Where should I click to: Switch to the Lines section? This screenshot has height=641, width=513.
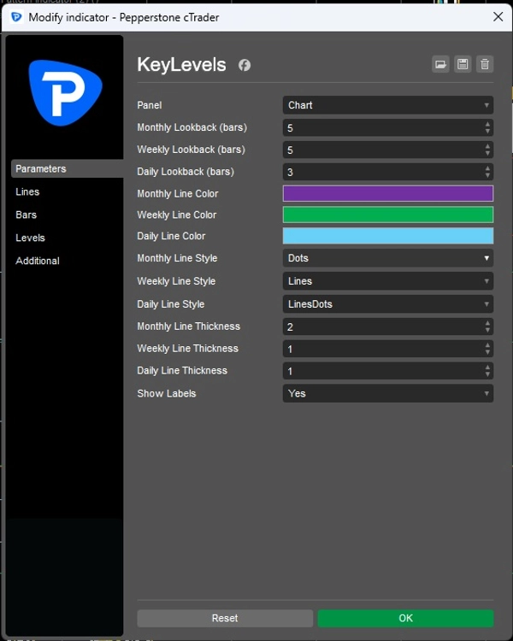[27, 191]
